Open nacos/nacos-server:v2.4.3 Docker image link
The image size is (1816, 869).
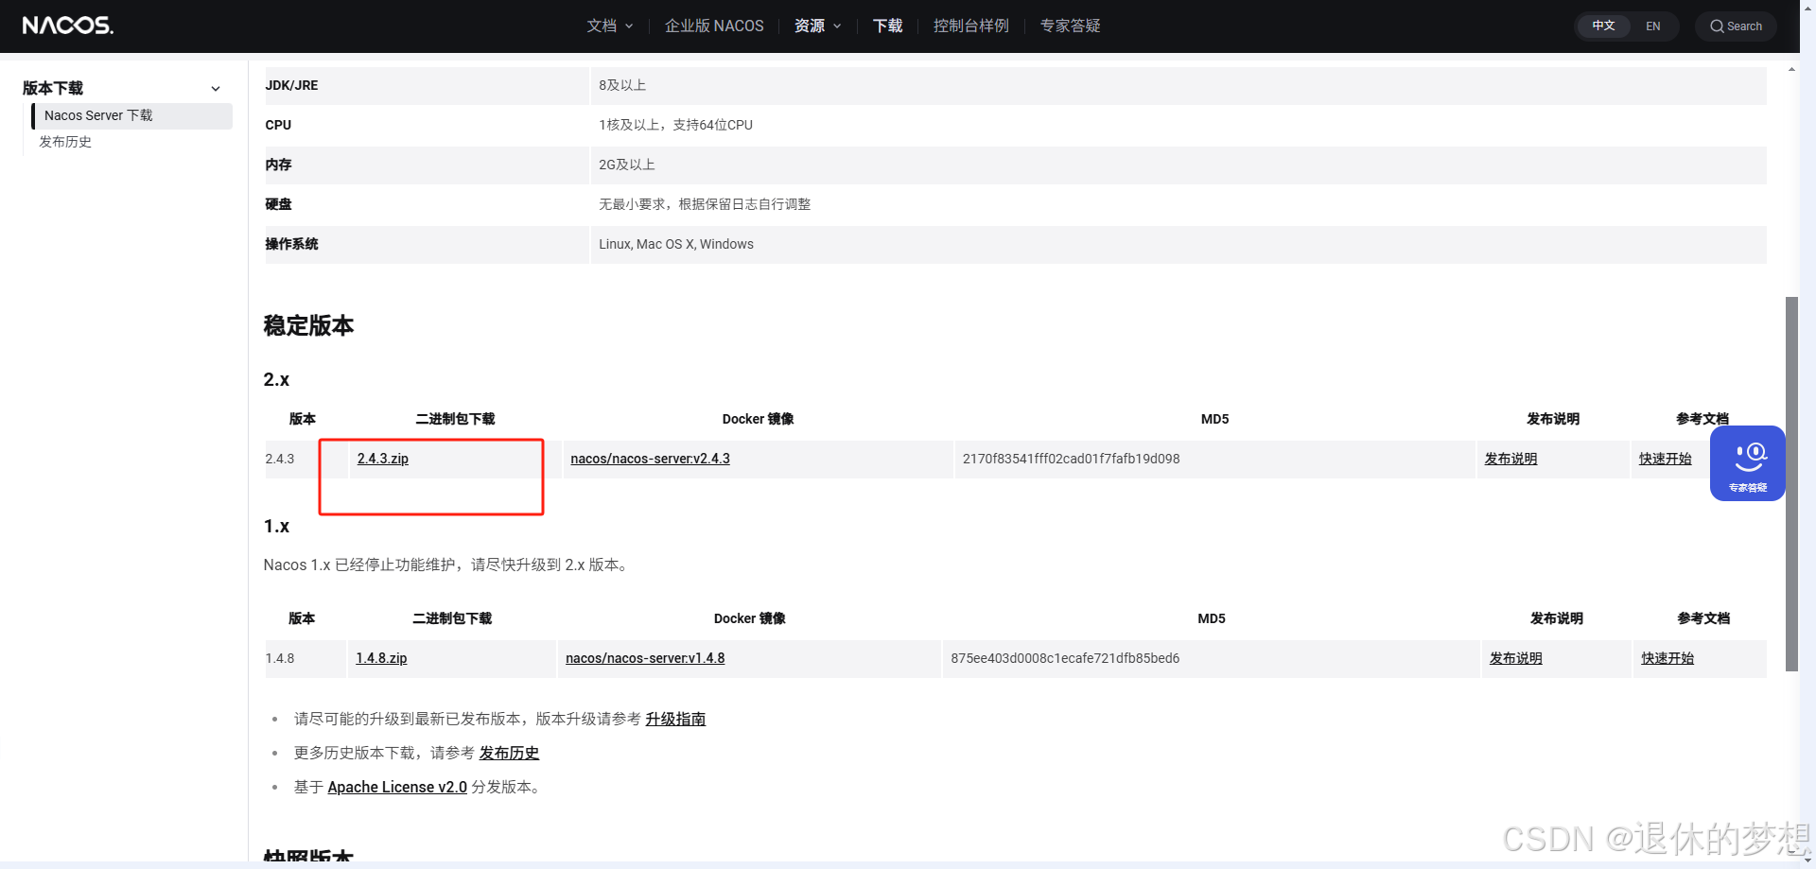coord(650,459)
